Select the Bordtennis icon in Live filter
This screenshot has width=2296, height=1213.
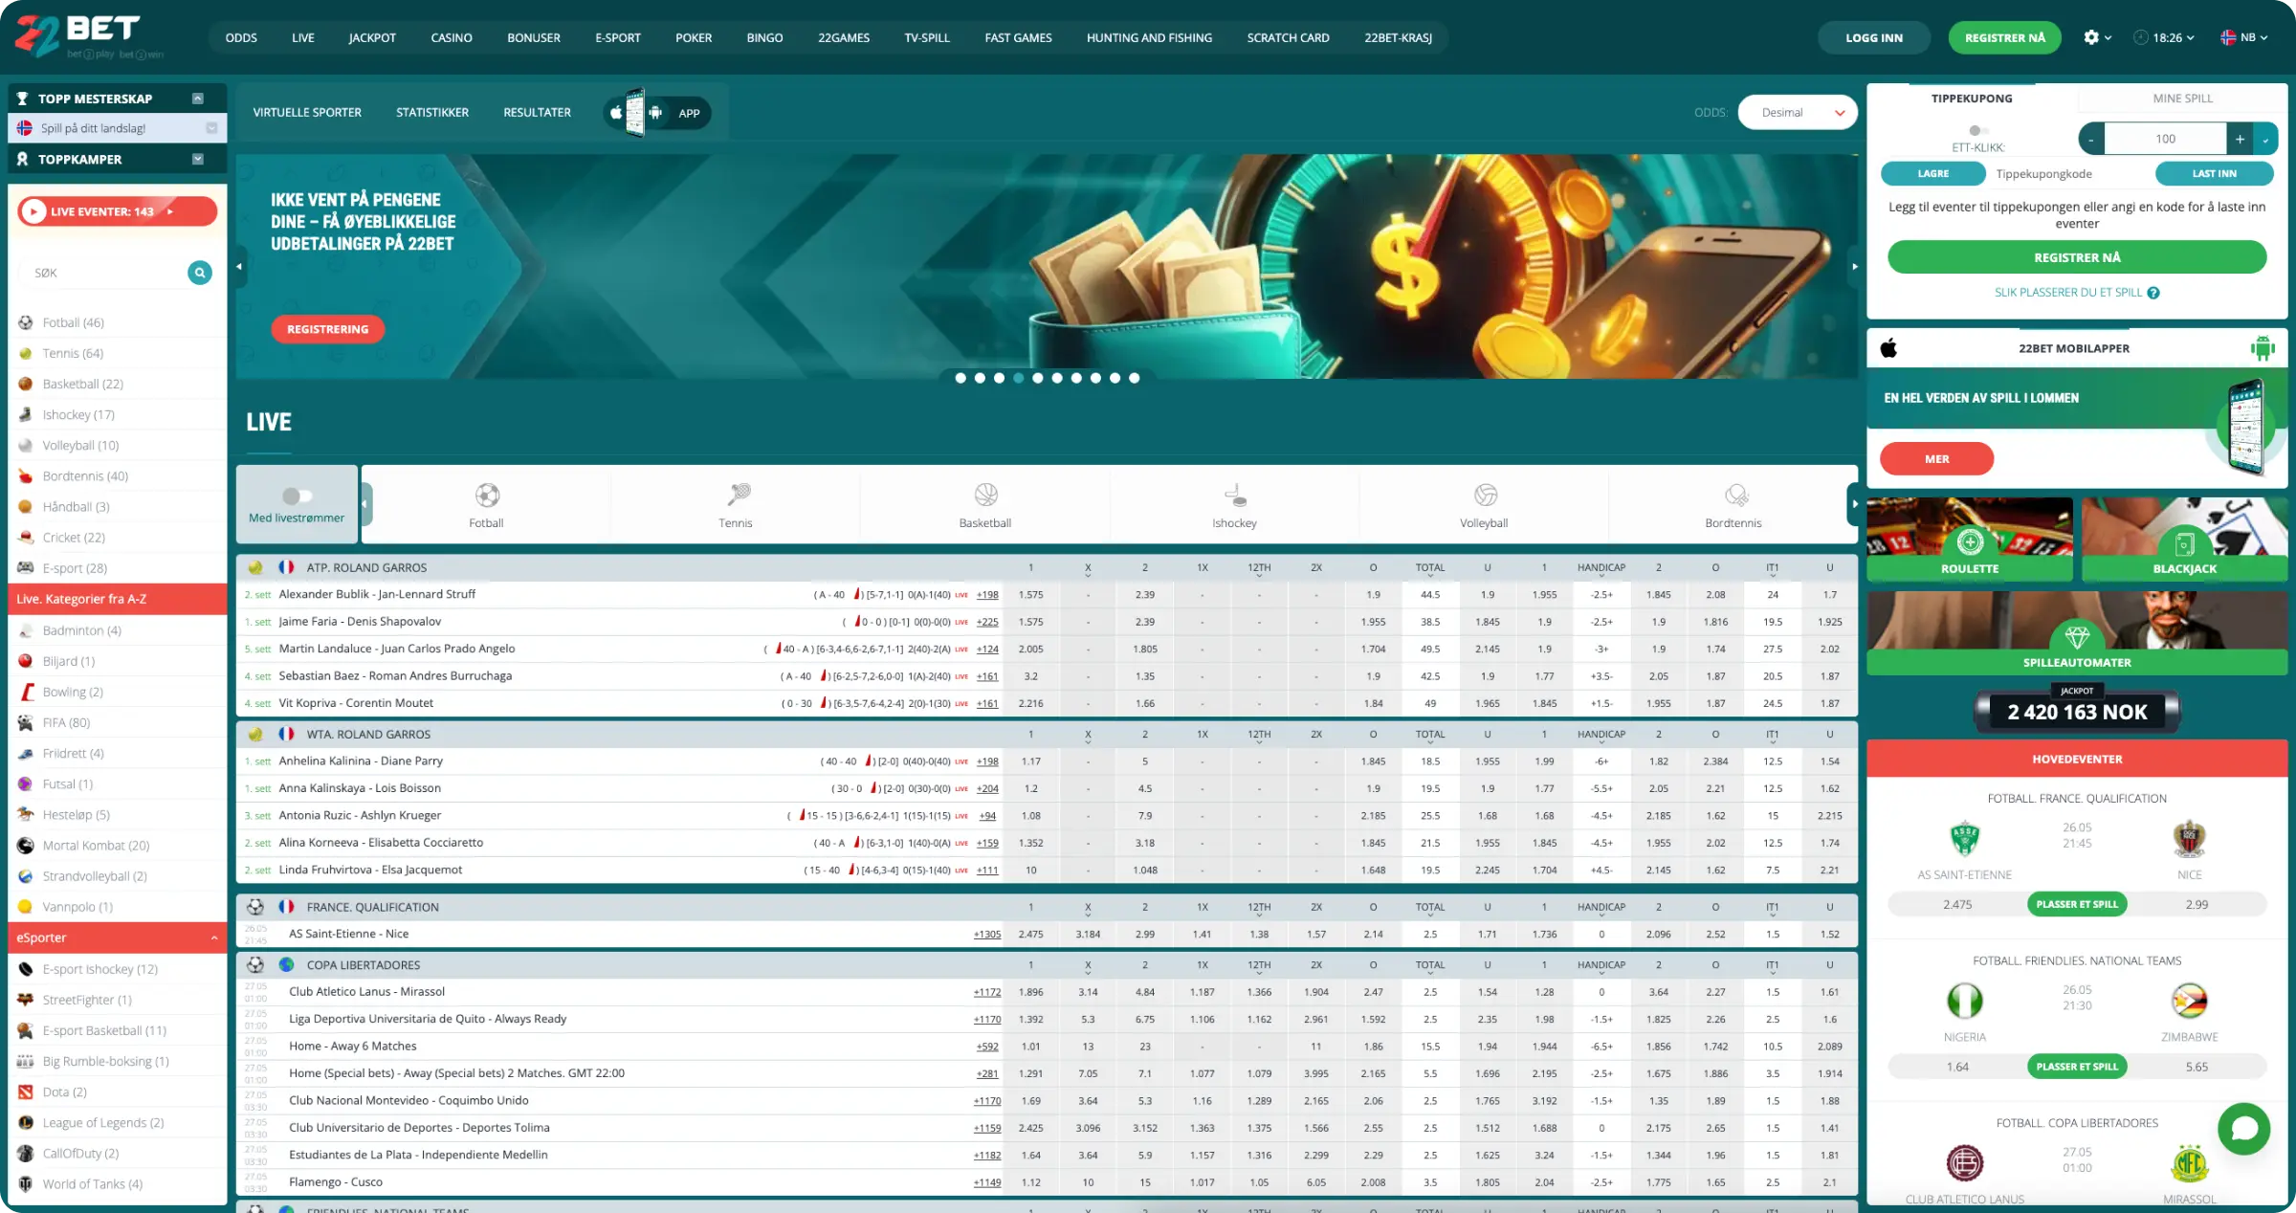point(1735,495)
